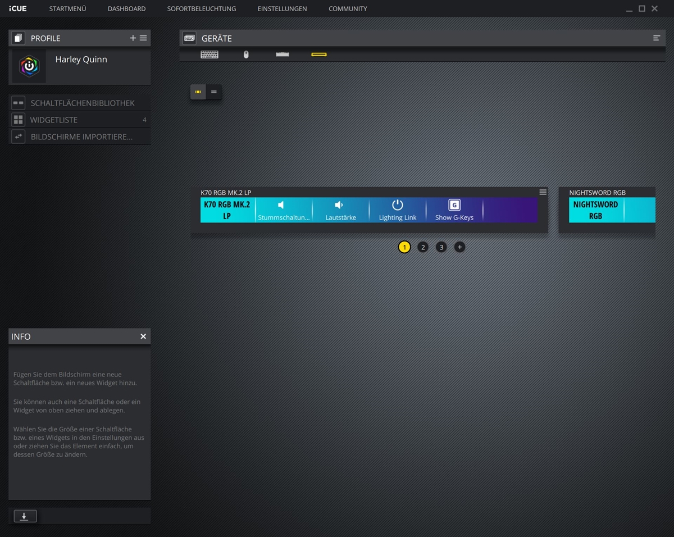Screen dimensions: 674x537
Task: Close the INFO panel
Action: pos(143,336)
